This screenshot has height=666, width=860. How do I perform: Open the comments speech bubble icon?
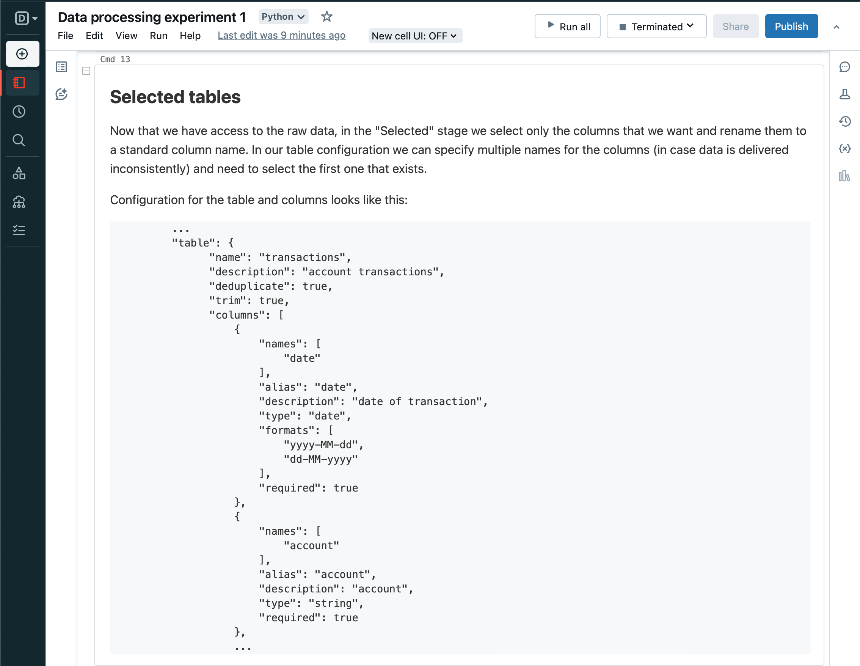click(844, 67)
